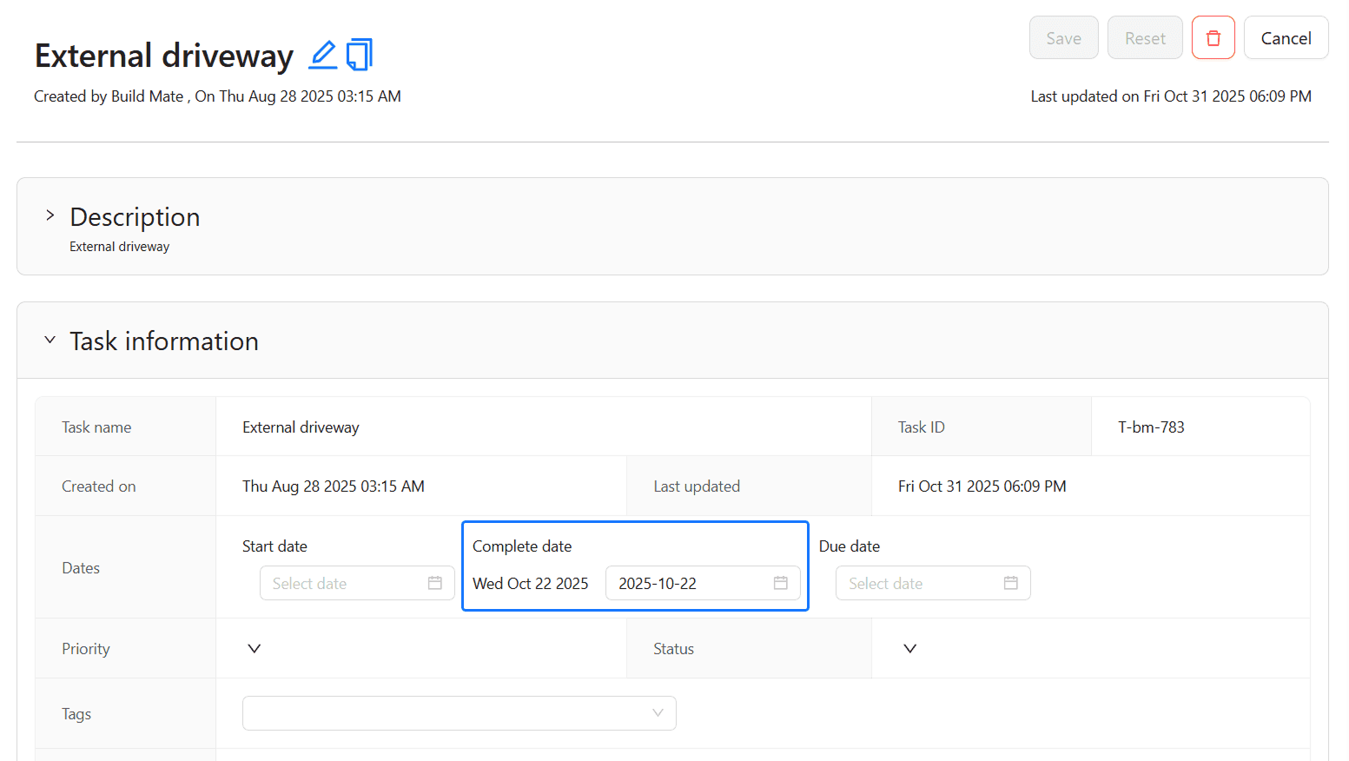Expand the Description section chevron
Viewport: 1349px width, 761px height.
click(50, 215)
